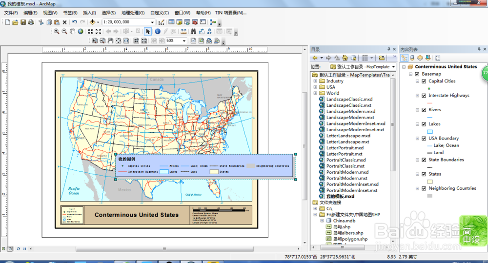Screen dimensions: 488x263
Task: Toggle the States layer checkbox
Action: 424,174
